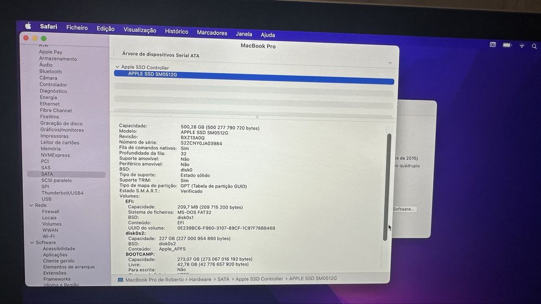
Task: Select Ethernet in the sidebar
Action: coord(50,104)
